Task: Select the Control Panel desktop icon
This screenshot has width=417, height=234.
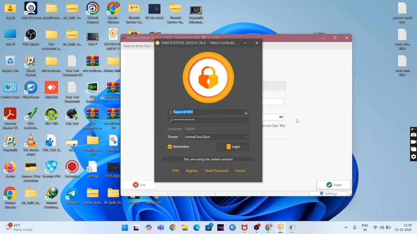Action: (x=10, y=90)
